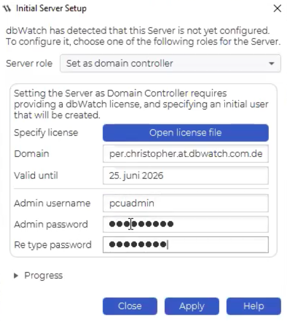Close the Initial Server Setup window with X
The height and width of the screenshot is (321, 287).
coord(277,9)
